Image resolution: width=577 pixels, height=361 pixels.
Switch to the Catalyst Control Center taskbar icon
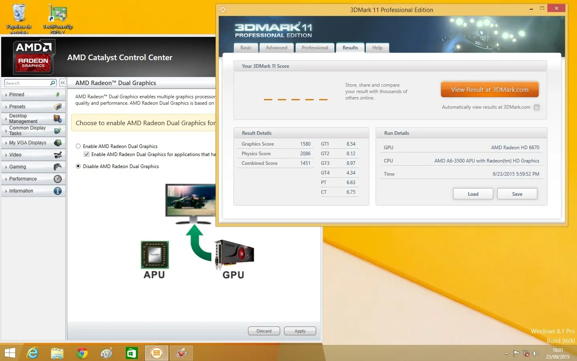point(181,353)
